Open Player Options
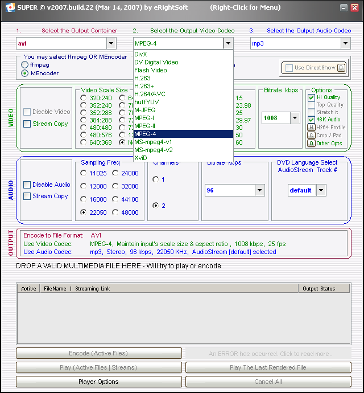This screenshot has width=364, height=393. (99, 382)
